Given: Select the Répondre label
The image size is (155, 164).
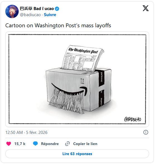Looking at the screenshot, I should coord(50,144).
